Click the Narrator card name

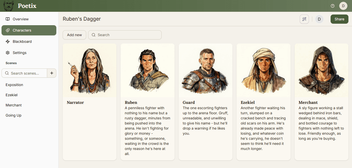coord(75,103)
